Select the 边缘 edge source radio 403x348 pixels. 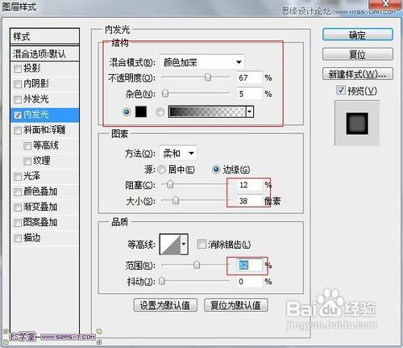[216, 170]
